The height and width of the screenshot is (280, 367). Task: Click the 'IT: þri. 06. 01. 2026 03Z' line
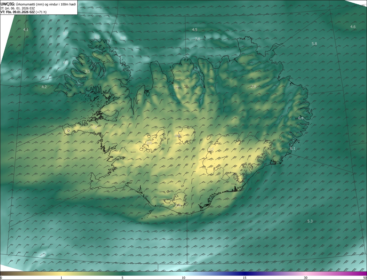pos(17,8)
